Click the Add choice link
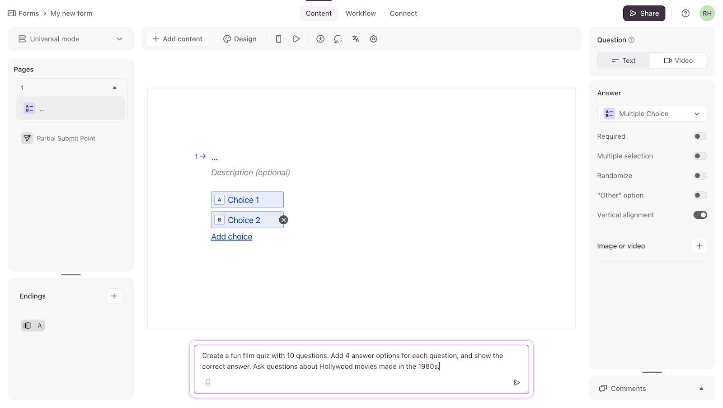723x408 pixels. click(x=231, y=237)
